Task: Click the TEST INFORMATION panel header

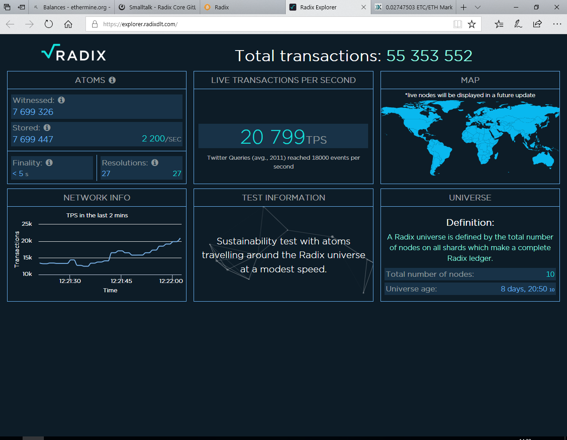Action: 283,197
